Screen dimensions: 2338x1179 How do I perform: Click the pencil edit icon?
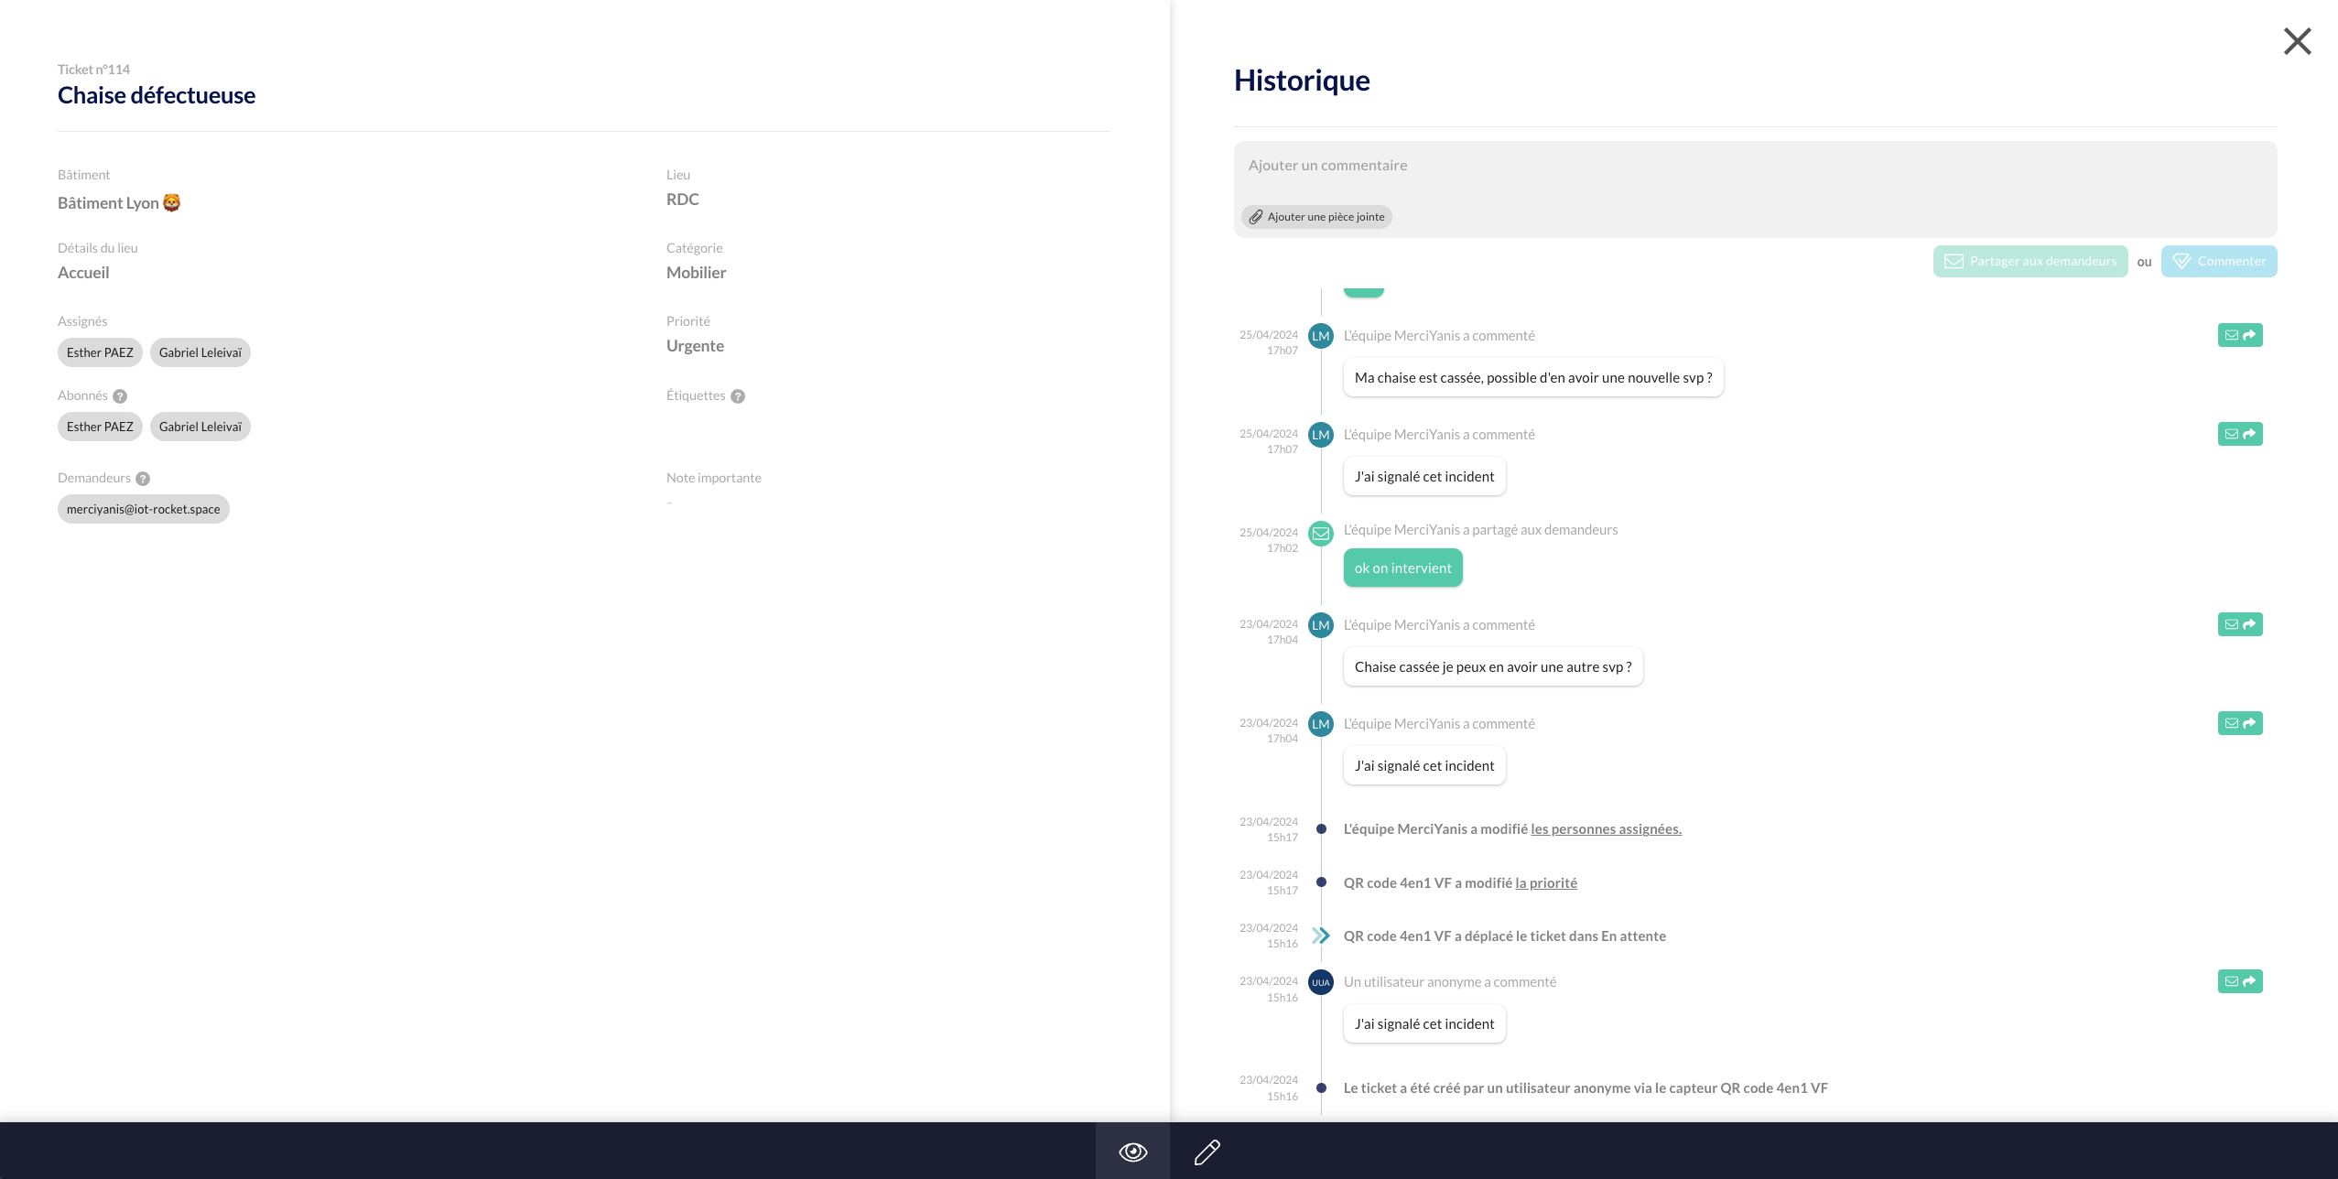tap(1207, 1152)
